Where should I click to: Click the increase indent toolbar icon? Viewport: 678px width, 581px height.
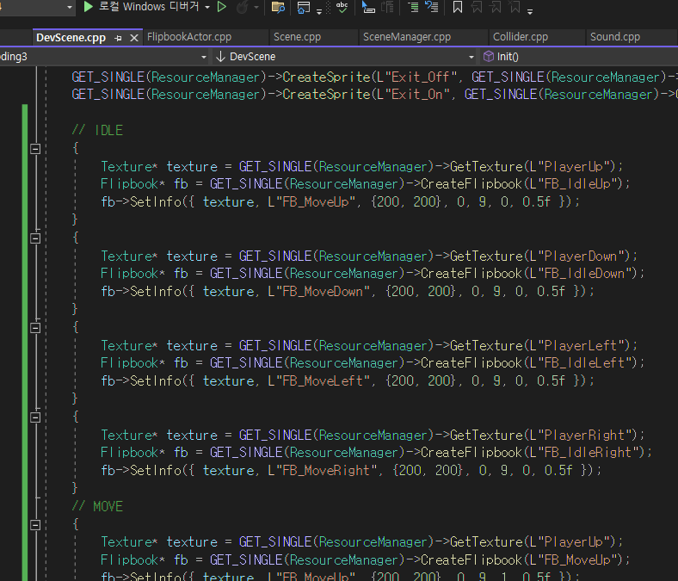coord(413,7)
